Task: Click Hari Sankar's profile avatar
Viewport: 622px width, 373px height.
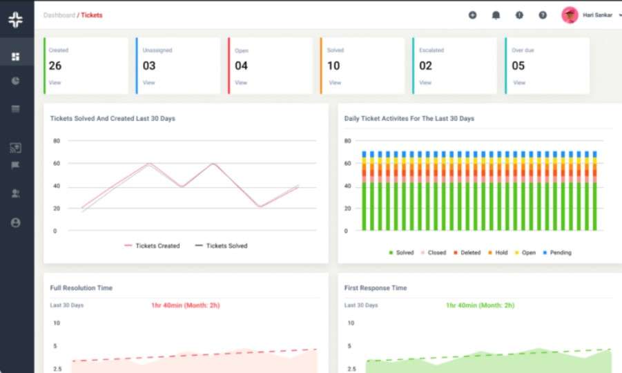Action: pyautogui.click(x=570, y=15)
